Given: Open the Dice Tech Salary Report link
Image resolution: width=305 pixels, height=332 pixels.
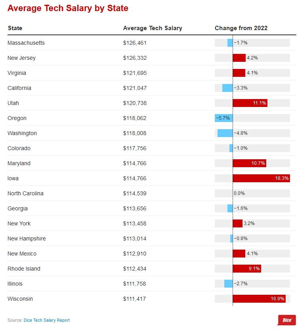Looking at the screenshot, I should [47, 320].
